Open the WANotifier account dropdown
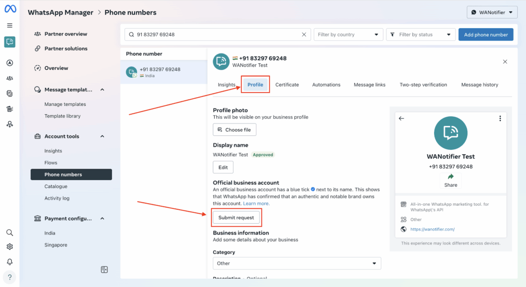This screenshot has height=287, width=526. 492,12
